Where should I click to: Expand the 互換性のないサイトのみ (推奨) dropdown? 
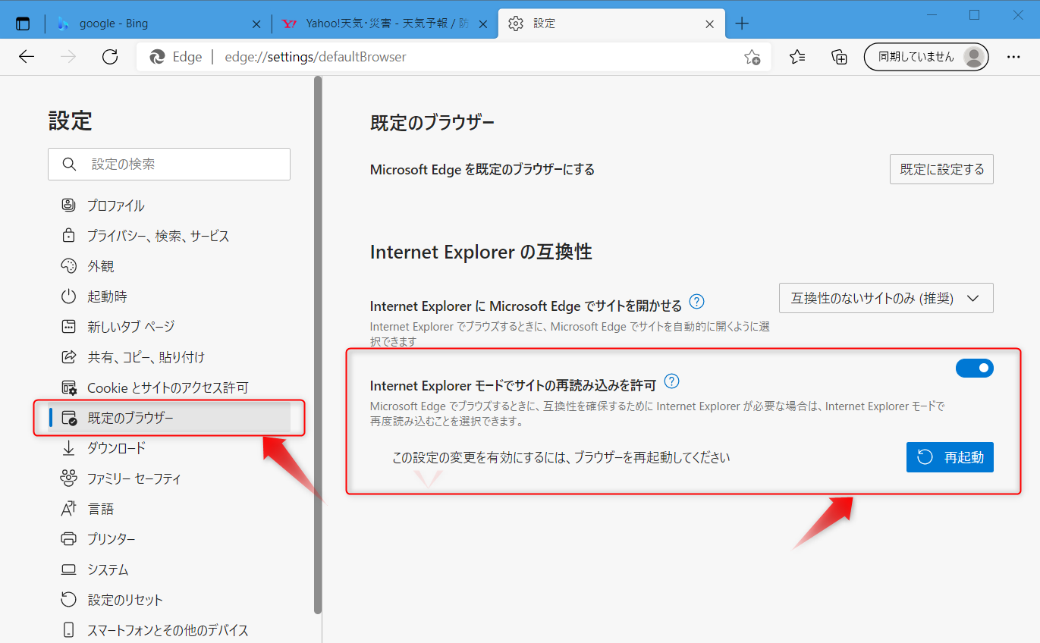tap(886, 298)
